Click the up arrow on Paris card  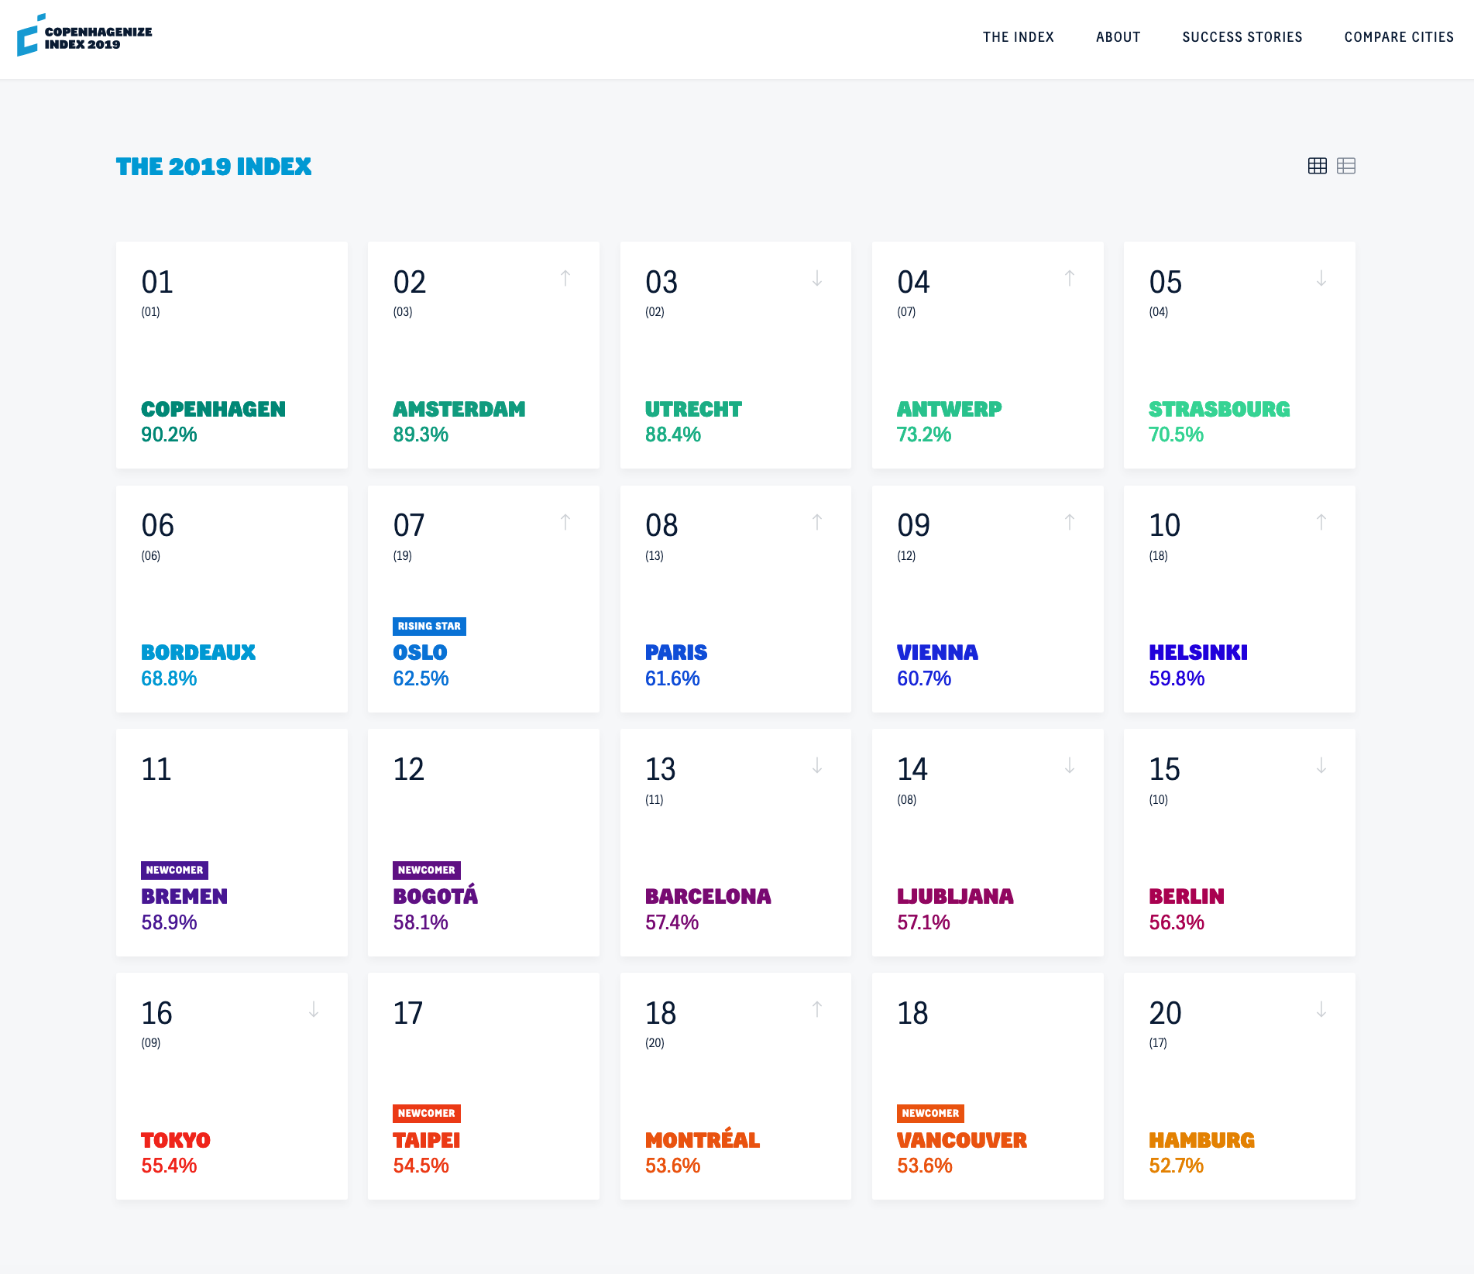817,522
